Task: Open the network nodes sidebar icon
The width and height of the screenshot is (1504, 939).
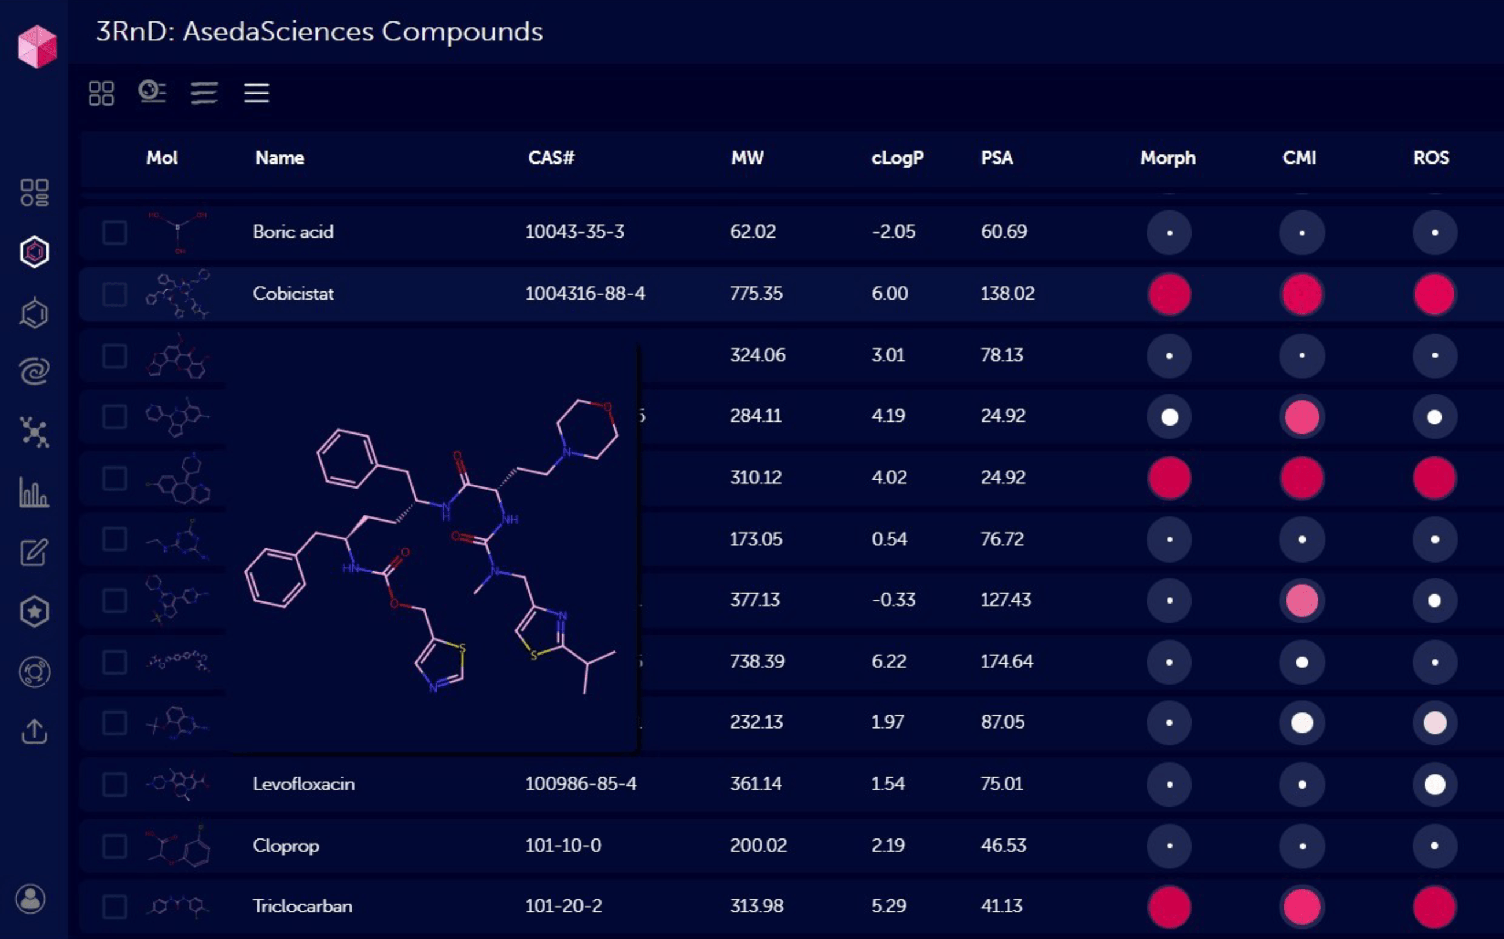Action: (34, 432)
